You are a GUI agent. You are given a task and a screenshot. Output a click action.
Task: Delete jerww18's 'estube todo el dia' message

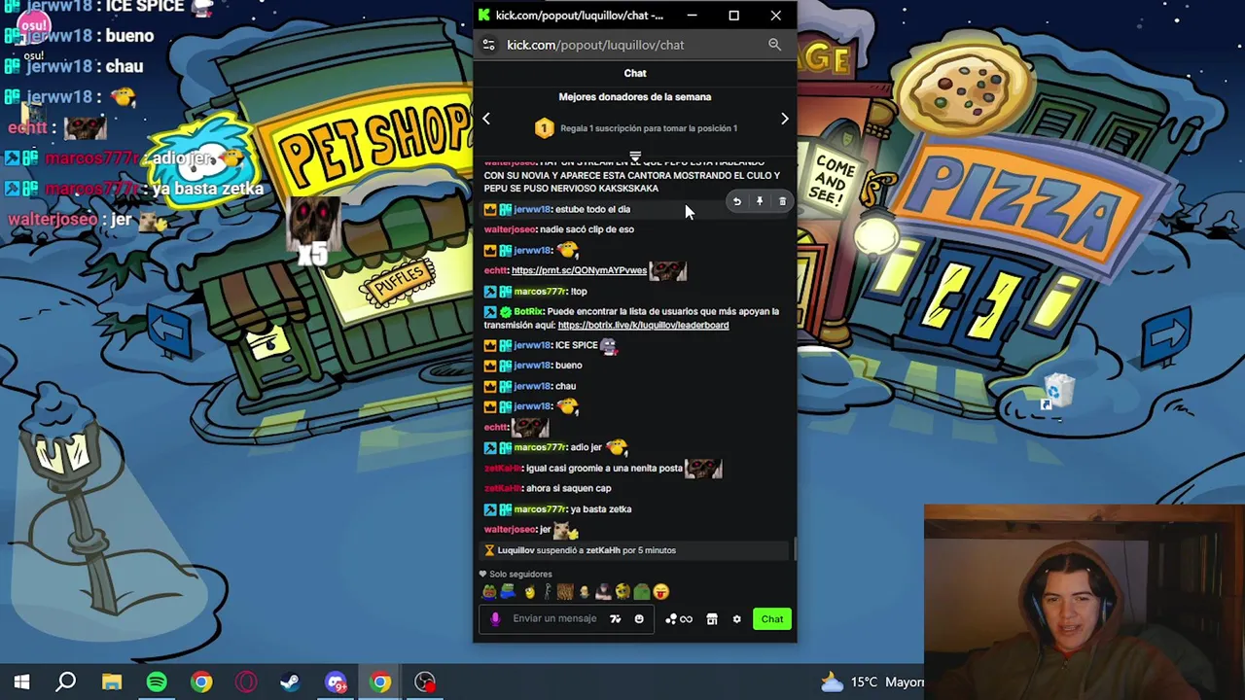(x=782, y=201)
